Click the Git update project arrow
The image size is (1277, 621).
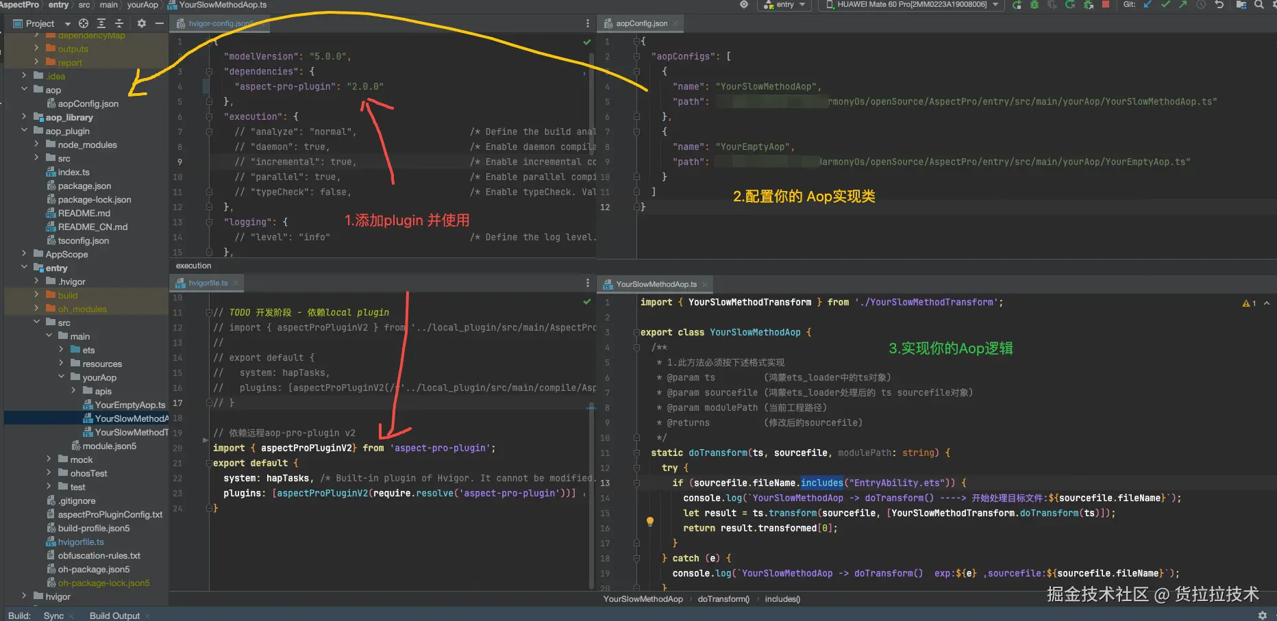1148,5
